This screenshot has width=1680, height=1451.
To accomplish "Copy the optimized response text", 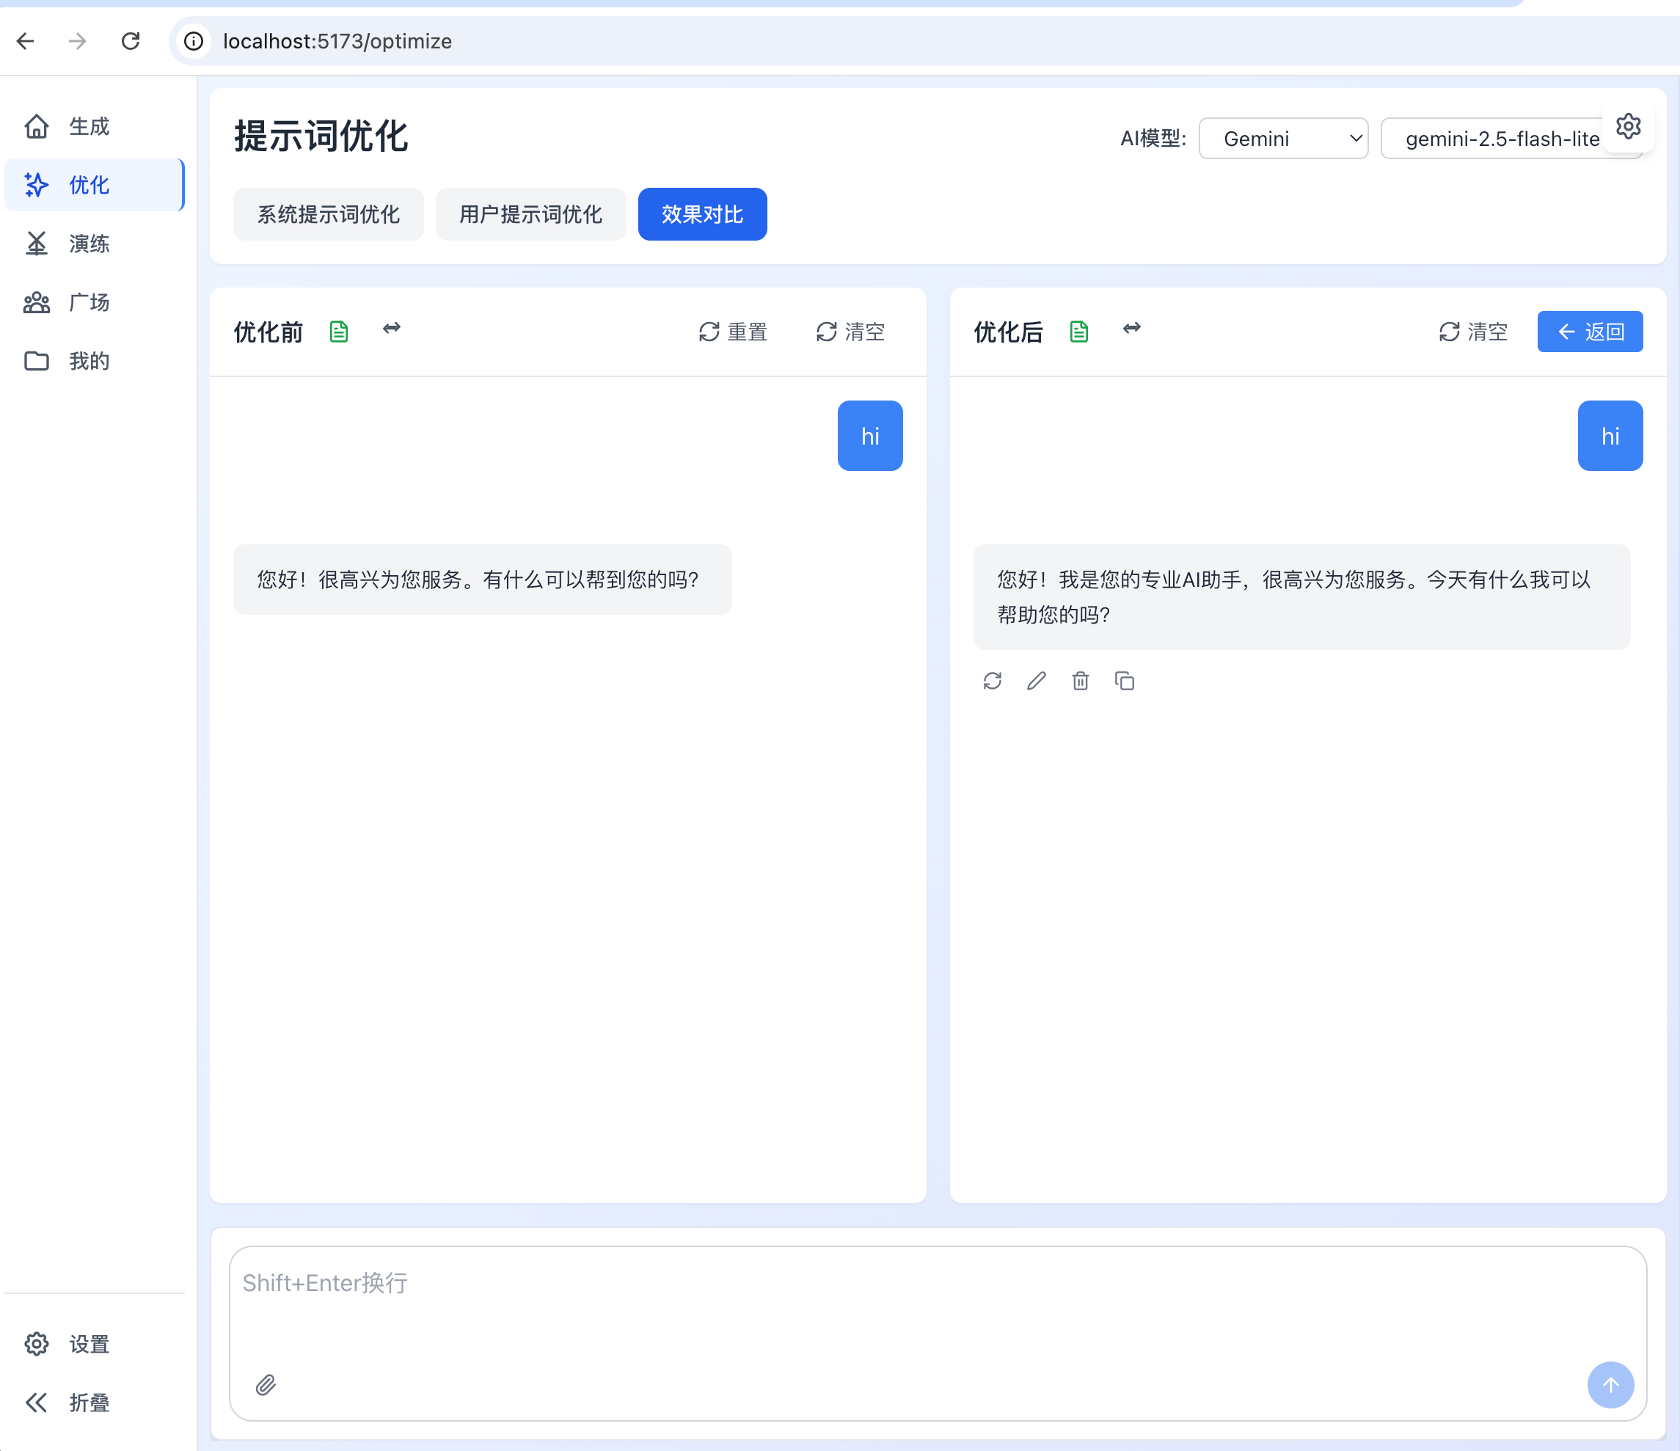I will (1125, 681).
